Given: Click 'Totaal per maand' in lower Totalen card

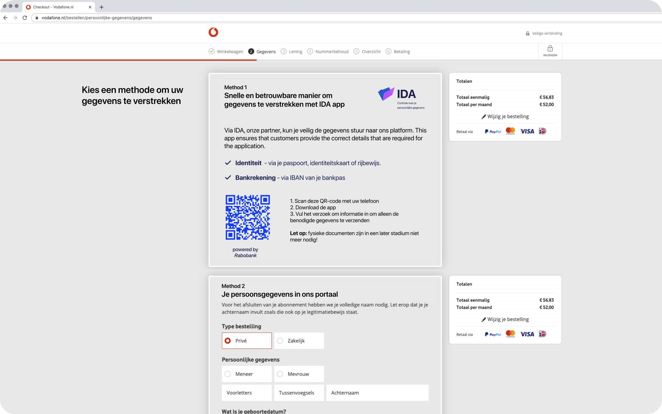Looking at the screenshot, I should tap(474, 307).
